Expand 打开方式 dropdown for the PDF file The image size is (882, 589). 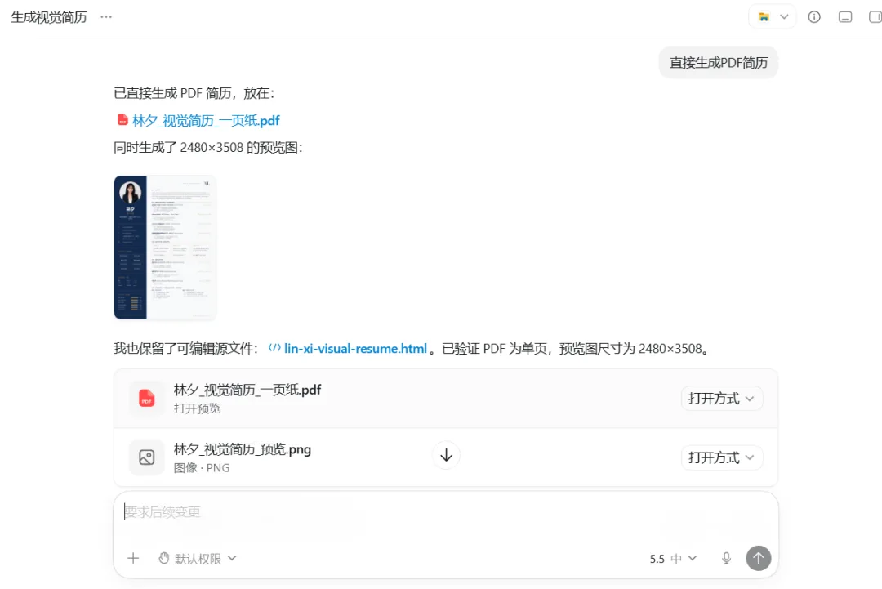tap(722, 399)
